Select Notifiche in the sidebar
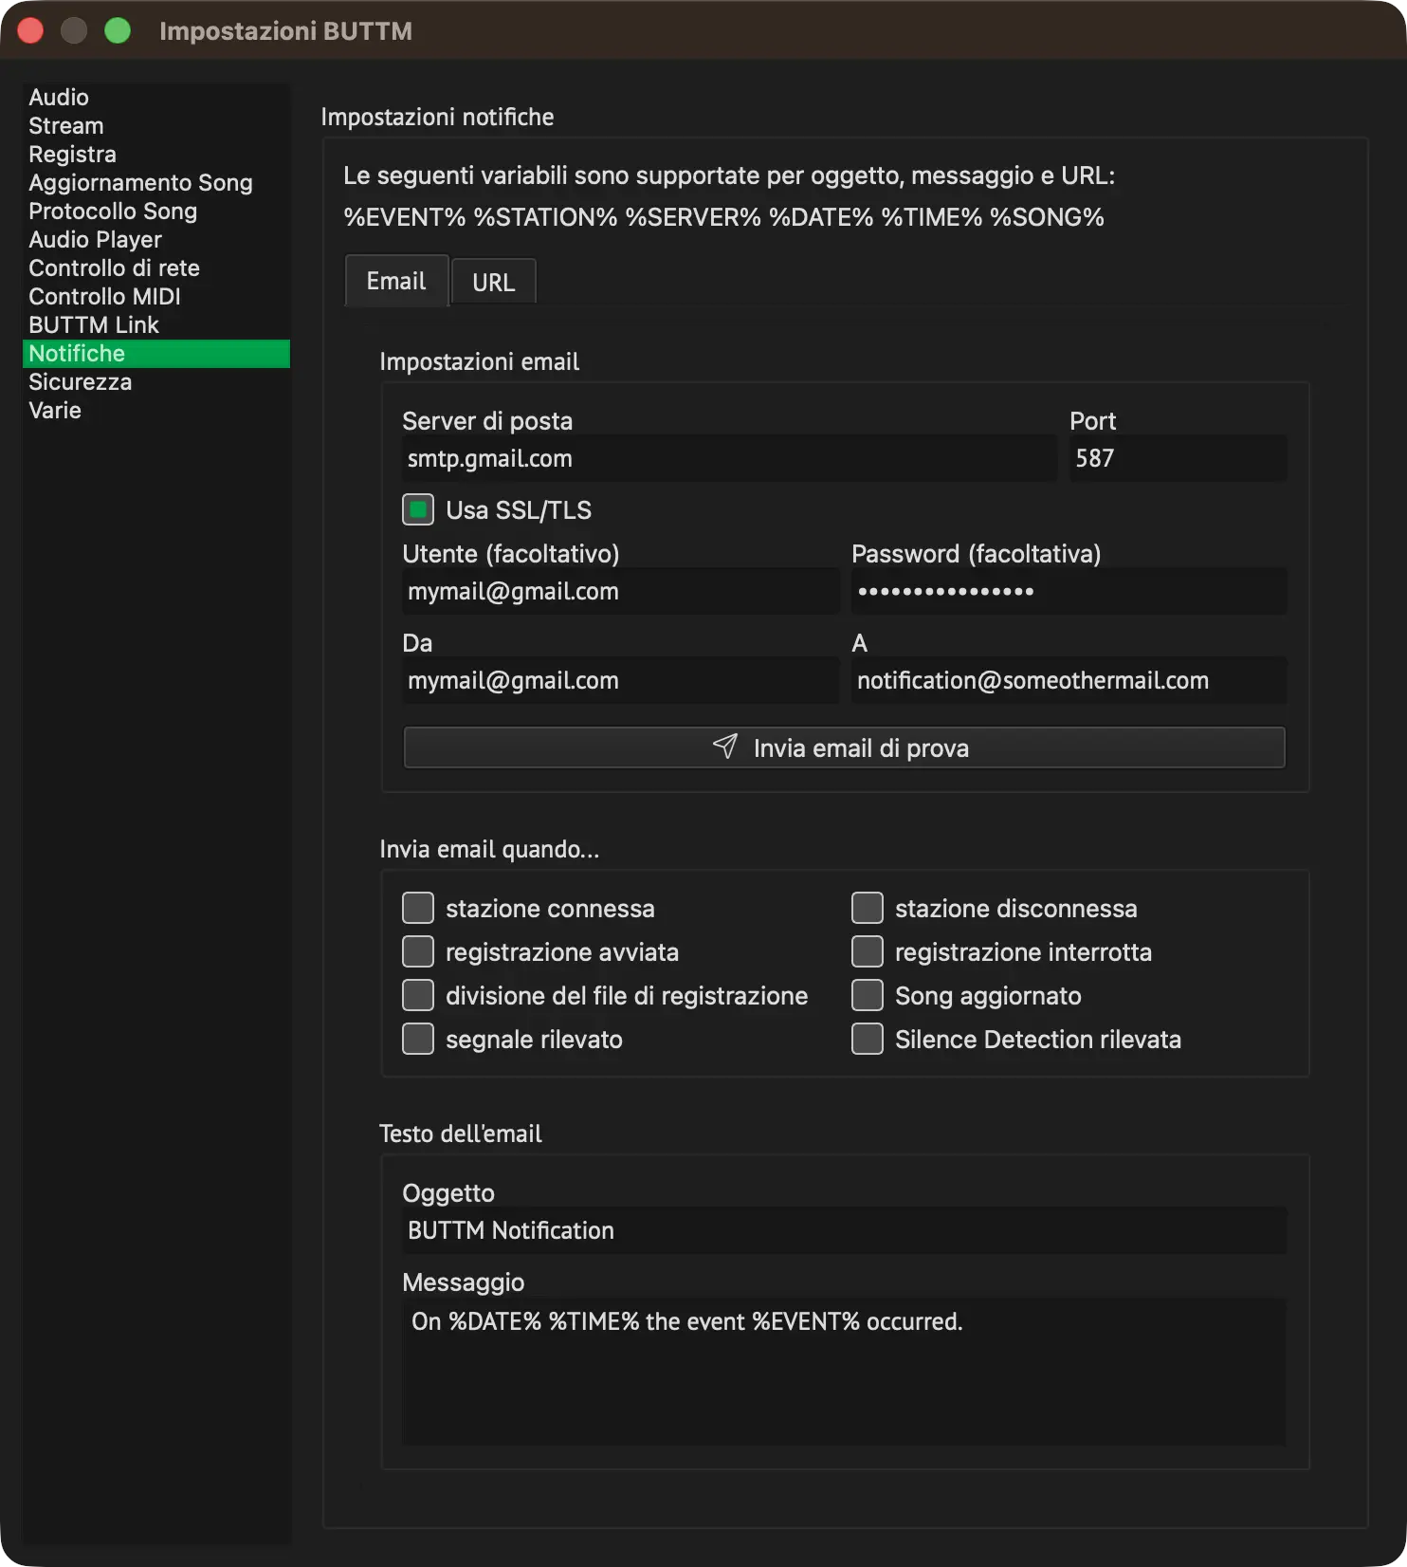Screen dimensions: 1407x1567 [x=156, y=354]
